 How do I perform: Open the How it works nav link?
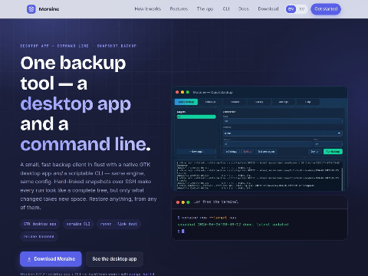pos(148,9)
